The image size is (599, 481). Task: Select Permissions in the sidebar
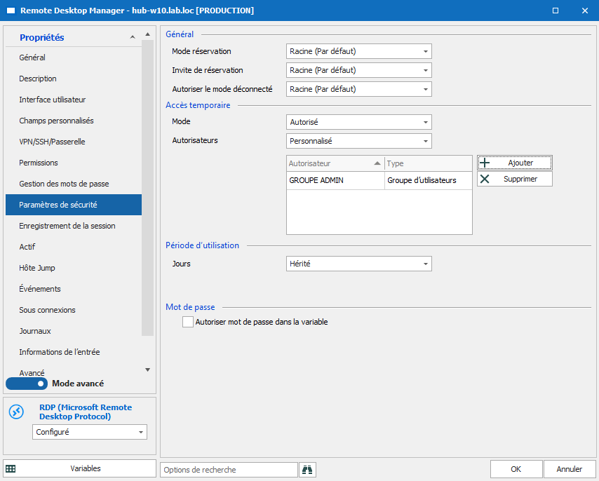(39, 163)
